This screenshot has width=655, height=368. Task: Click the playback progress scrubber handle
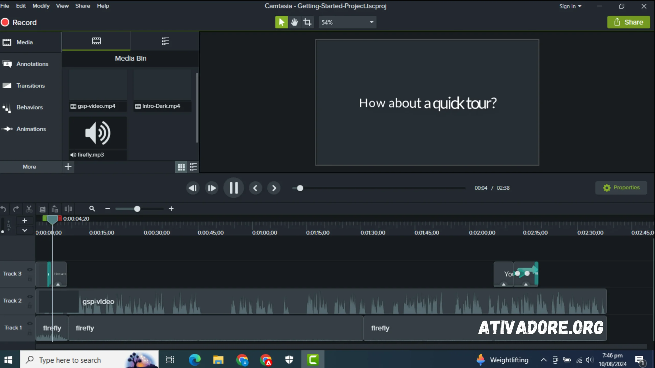pyautogui.click(x=300, y=188)
